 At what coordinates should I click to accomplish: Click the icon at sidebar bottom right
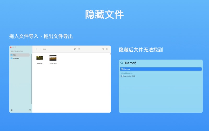(30, 110)
